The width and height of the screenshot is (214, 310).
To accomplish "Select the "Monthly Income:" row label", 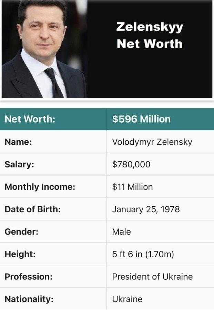I will 40,187.
